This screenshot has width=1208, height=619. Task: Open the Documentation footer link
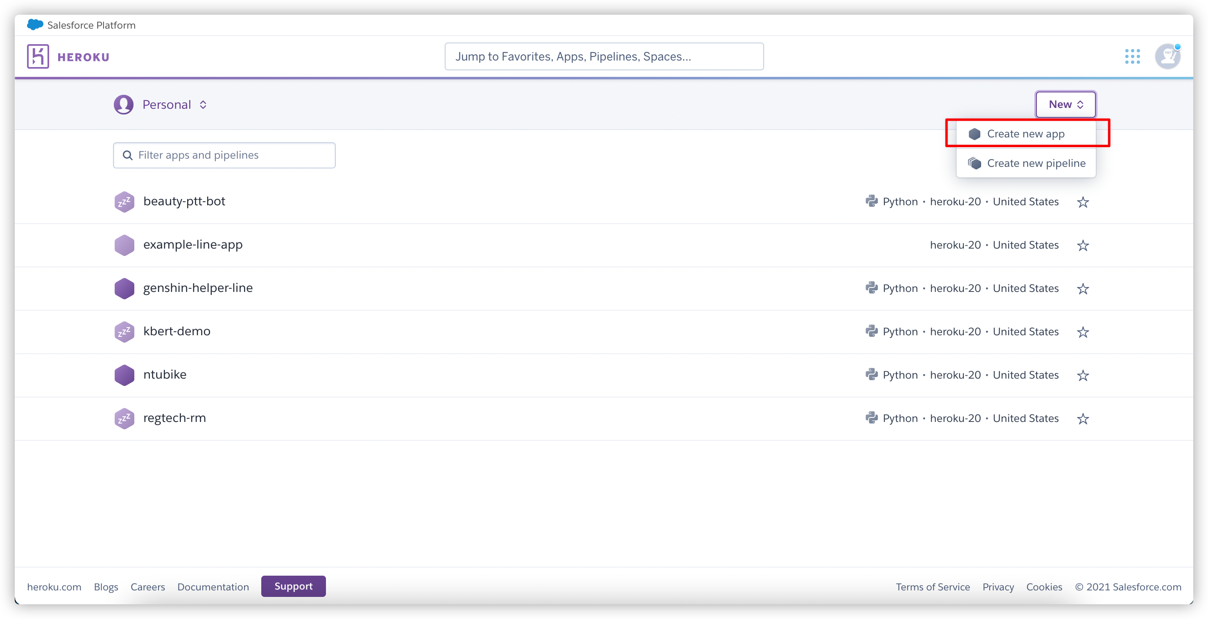(x=213, y=587)
